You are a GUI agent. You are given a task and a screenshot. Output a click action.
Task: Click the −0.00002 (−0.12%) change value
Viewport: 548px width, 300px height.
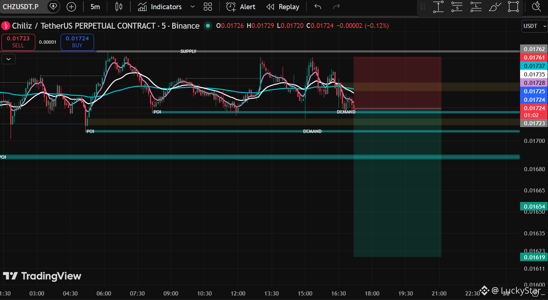click(363, 26)
